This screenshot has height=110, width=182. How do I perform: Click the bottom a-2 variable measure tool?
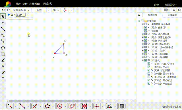[x=109, y=106]
